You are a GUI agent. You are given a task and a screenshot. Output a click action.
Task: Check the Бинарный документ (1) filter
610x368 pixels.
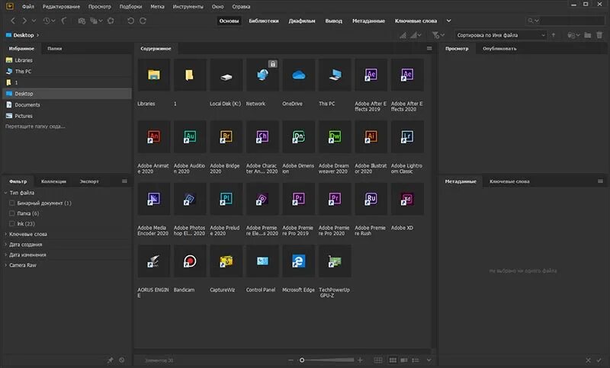click(11, 203)
